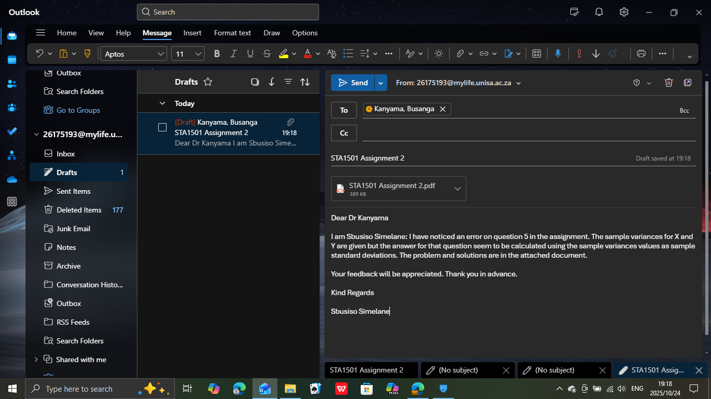Click the Bold formatting icon
Image resolution: width=711 pixels, height=399 pixels.
(x=217, y=54)
